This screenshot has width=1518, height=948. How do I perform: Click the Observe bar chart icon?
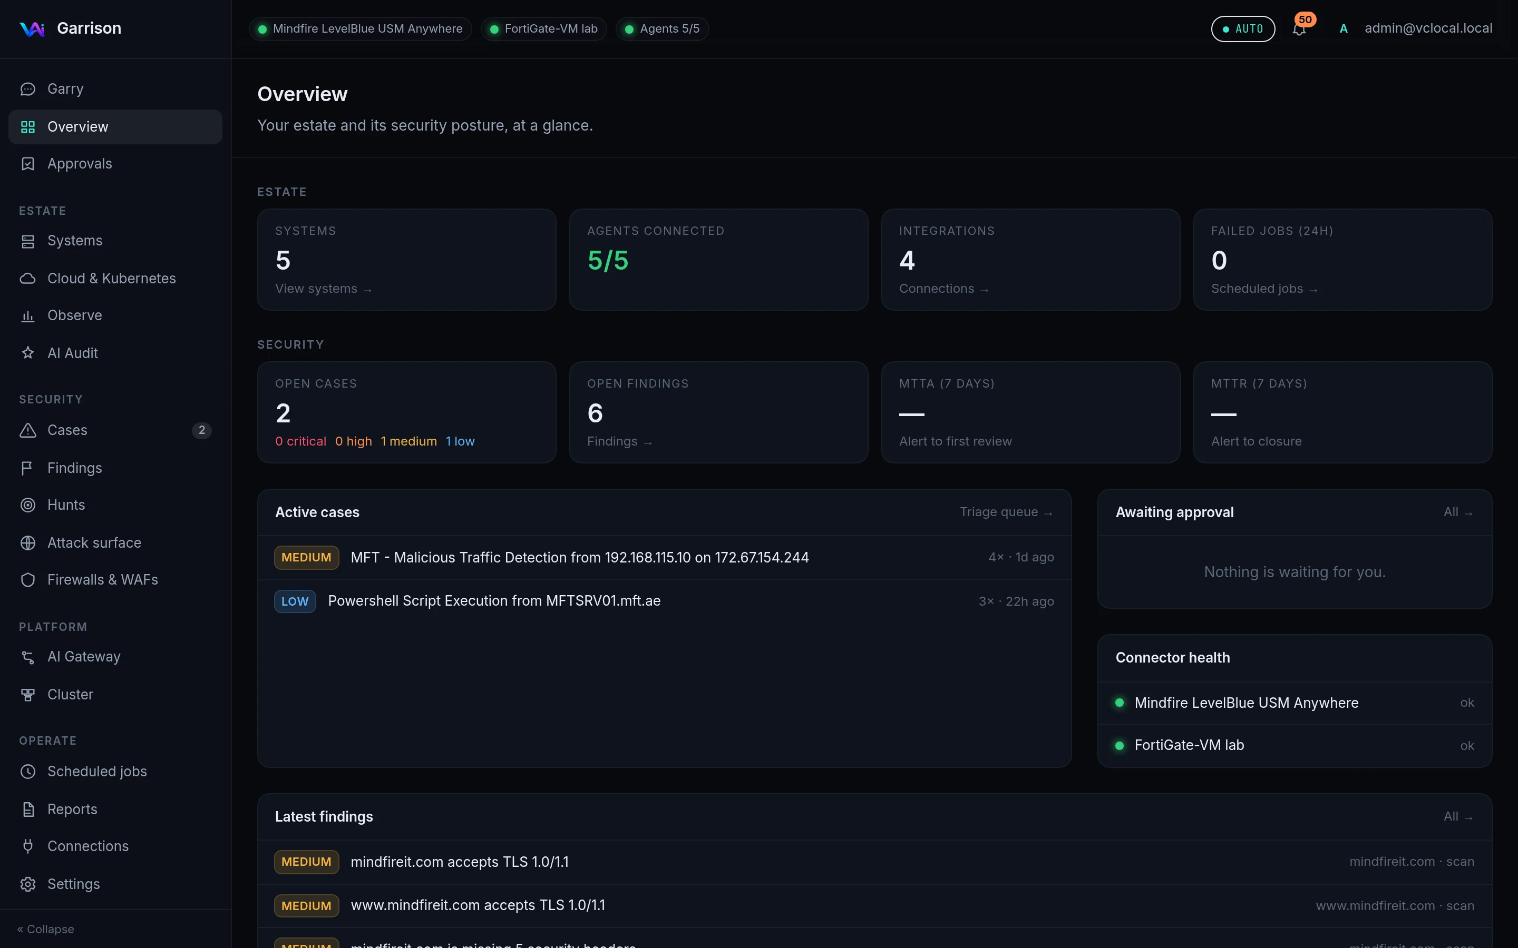[27, 315]
